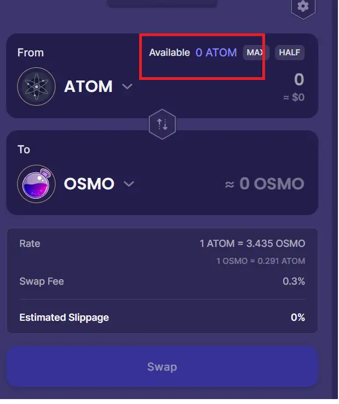Screen dimensions: 339x404
Task: Expand the OSMO token dropdown chevron
Action: [x=129, y=184]
